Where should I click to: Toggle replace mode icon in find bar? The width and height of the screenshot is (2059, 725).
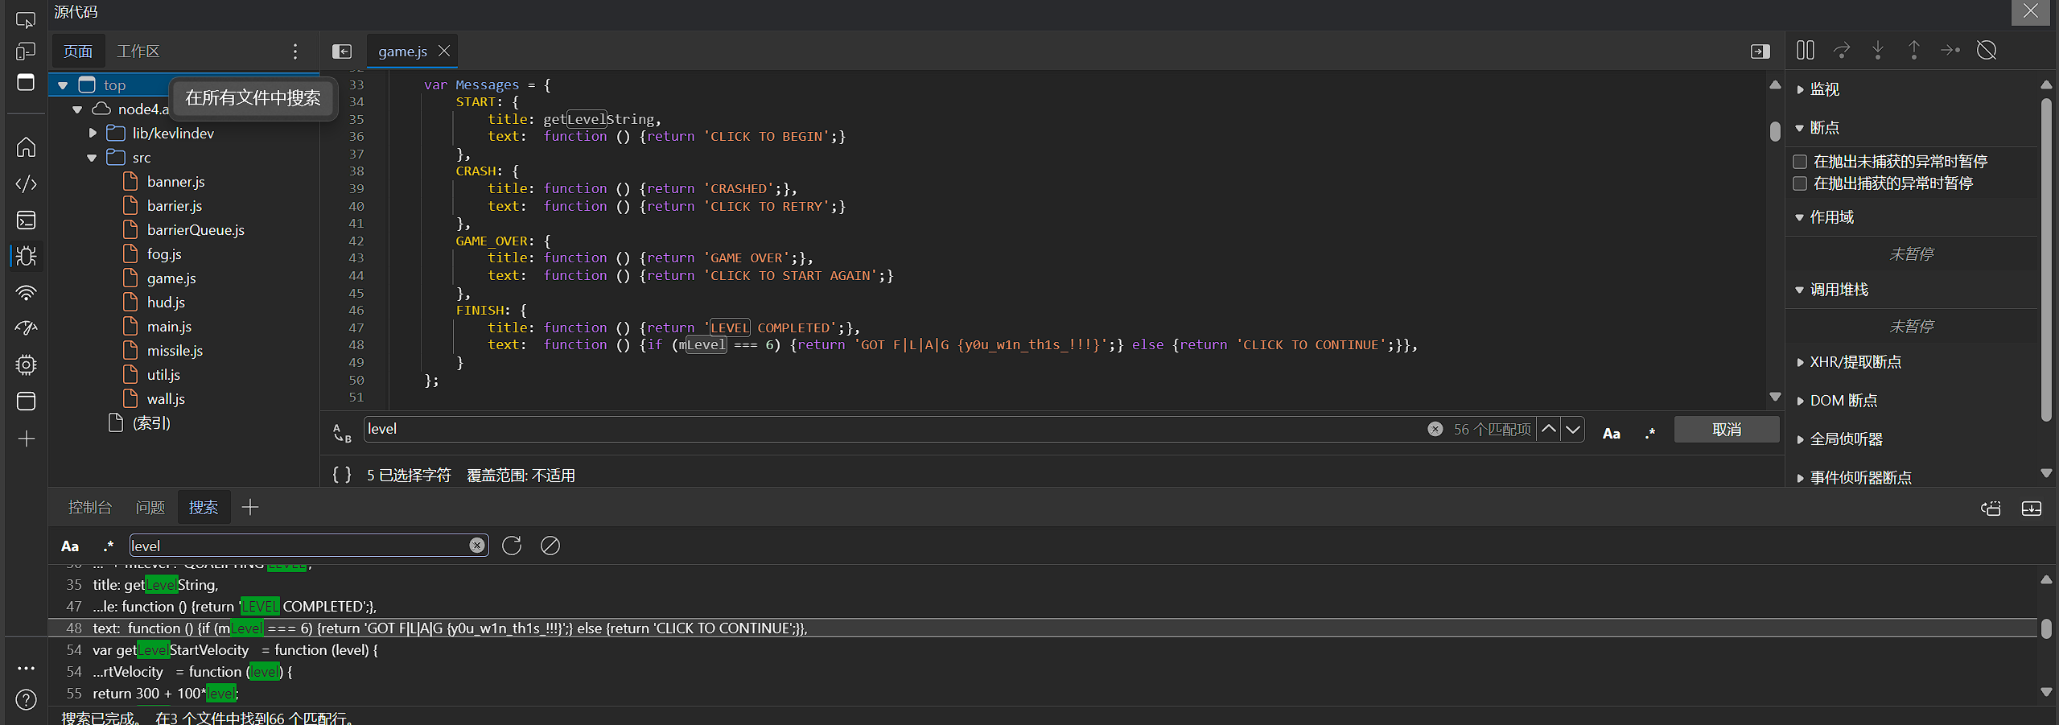[342, 433]
